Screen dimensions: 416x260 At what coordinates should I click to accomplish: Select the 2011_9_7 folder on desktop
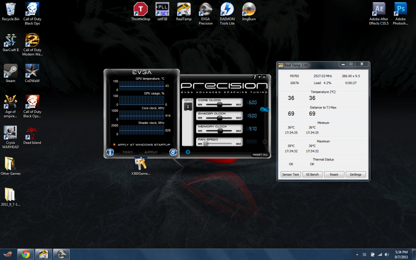click(11, 197)
